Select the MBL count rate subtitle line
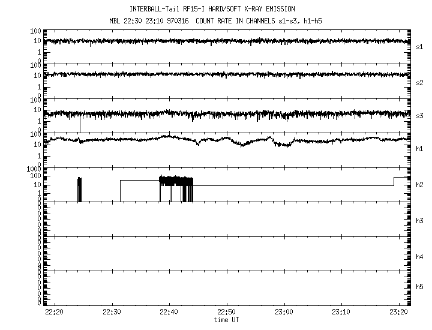The width and height of the screenshot is (432, 330). click(220, 20)
